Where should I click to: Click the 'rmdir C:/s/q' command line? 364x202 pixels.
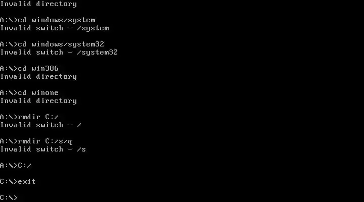[36, 141]
